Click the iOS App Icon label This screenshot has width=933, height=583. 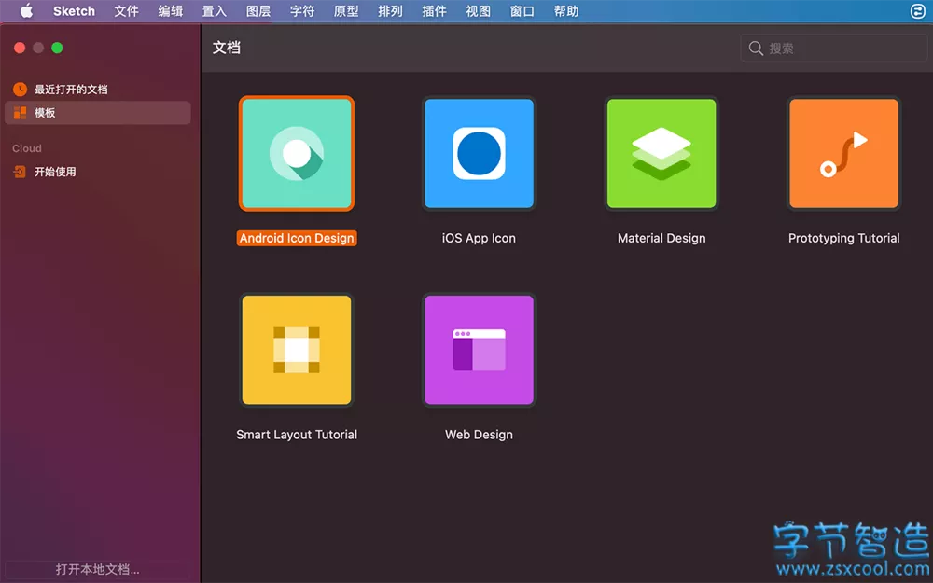(479, 238)
